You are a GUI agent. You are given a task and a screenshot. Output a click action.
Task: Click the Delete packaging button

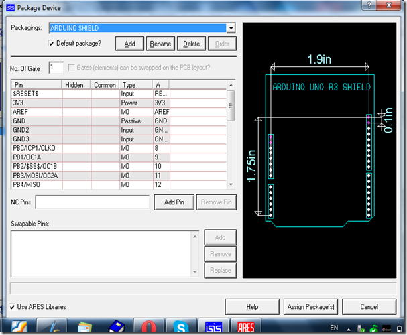(191, 44)
